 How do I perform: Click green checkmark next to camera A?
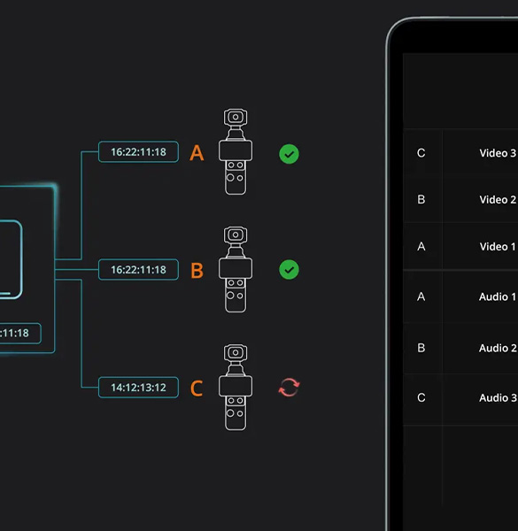click(289, 154)
